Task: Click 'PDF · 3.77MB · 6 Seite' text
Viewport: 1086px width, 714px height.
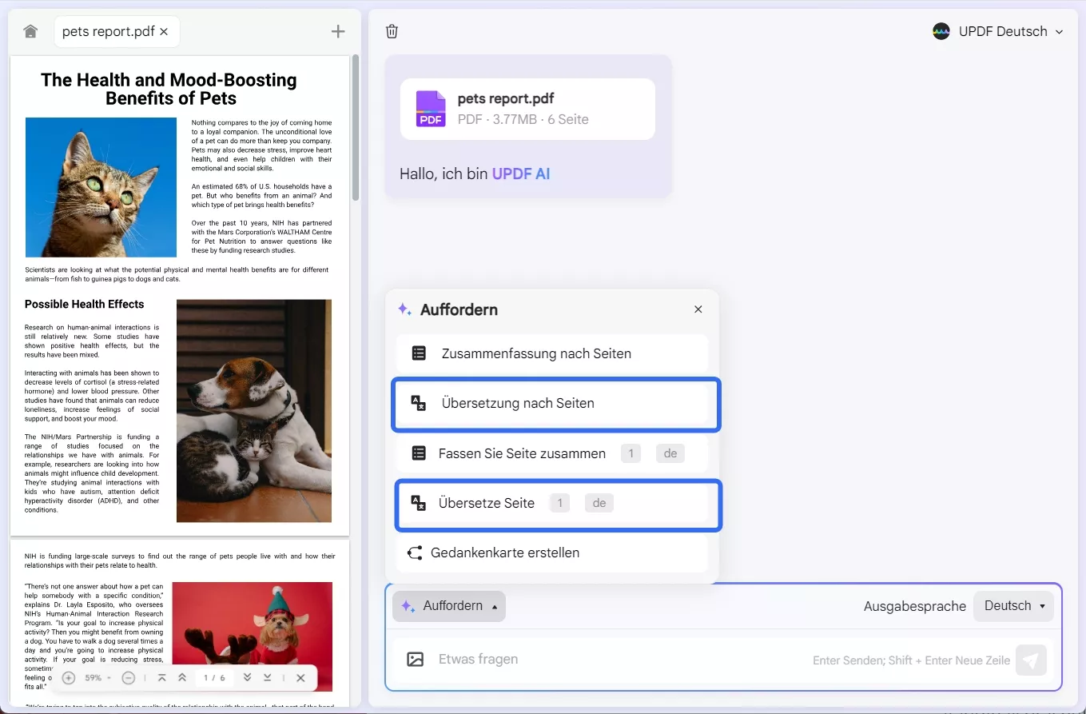Action: [x=523, y=120]
